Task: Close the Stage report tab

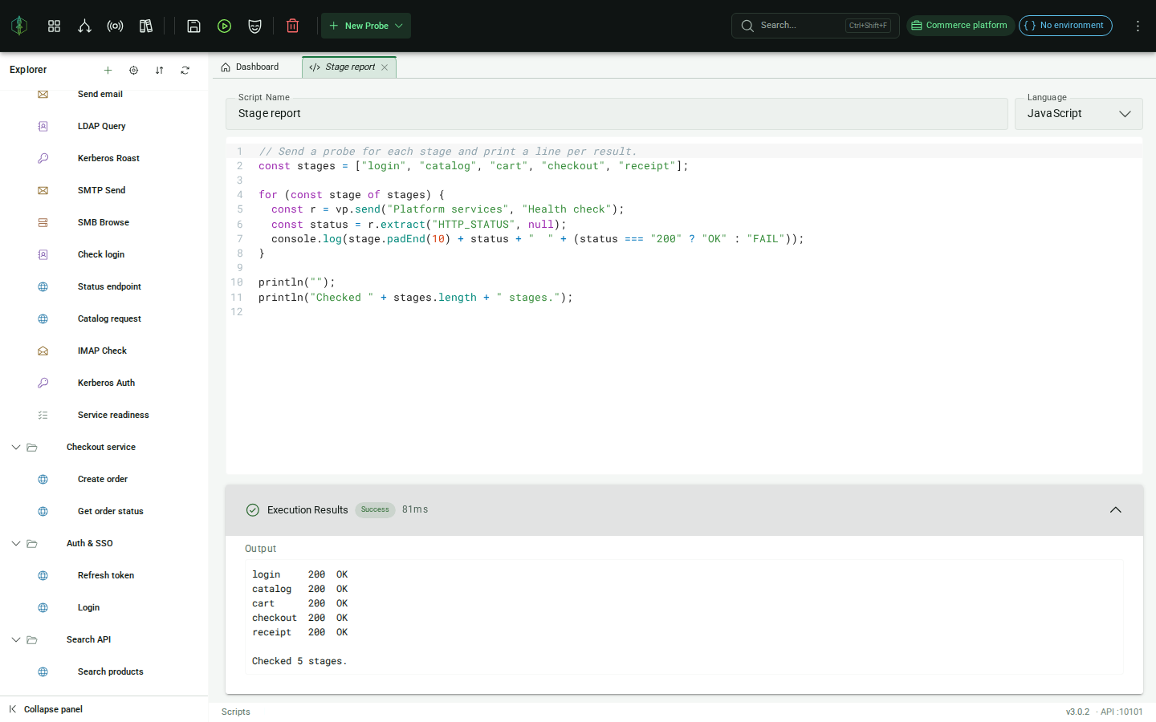Action: [x=385, y=67]
